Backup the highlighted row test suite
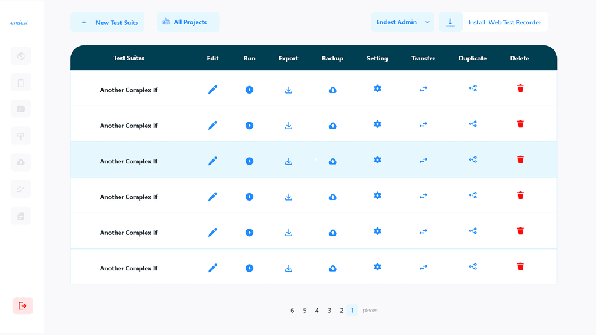This screenshot has height=335, width=596. pos(332,162)
